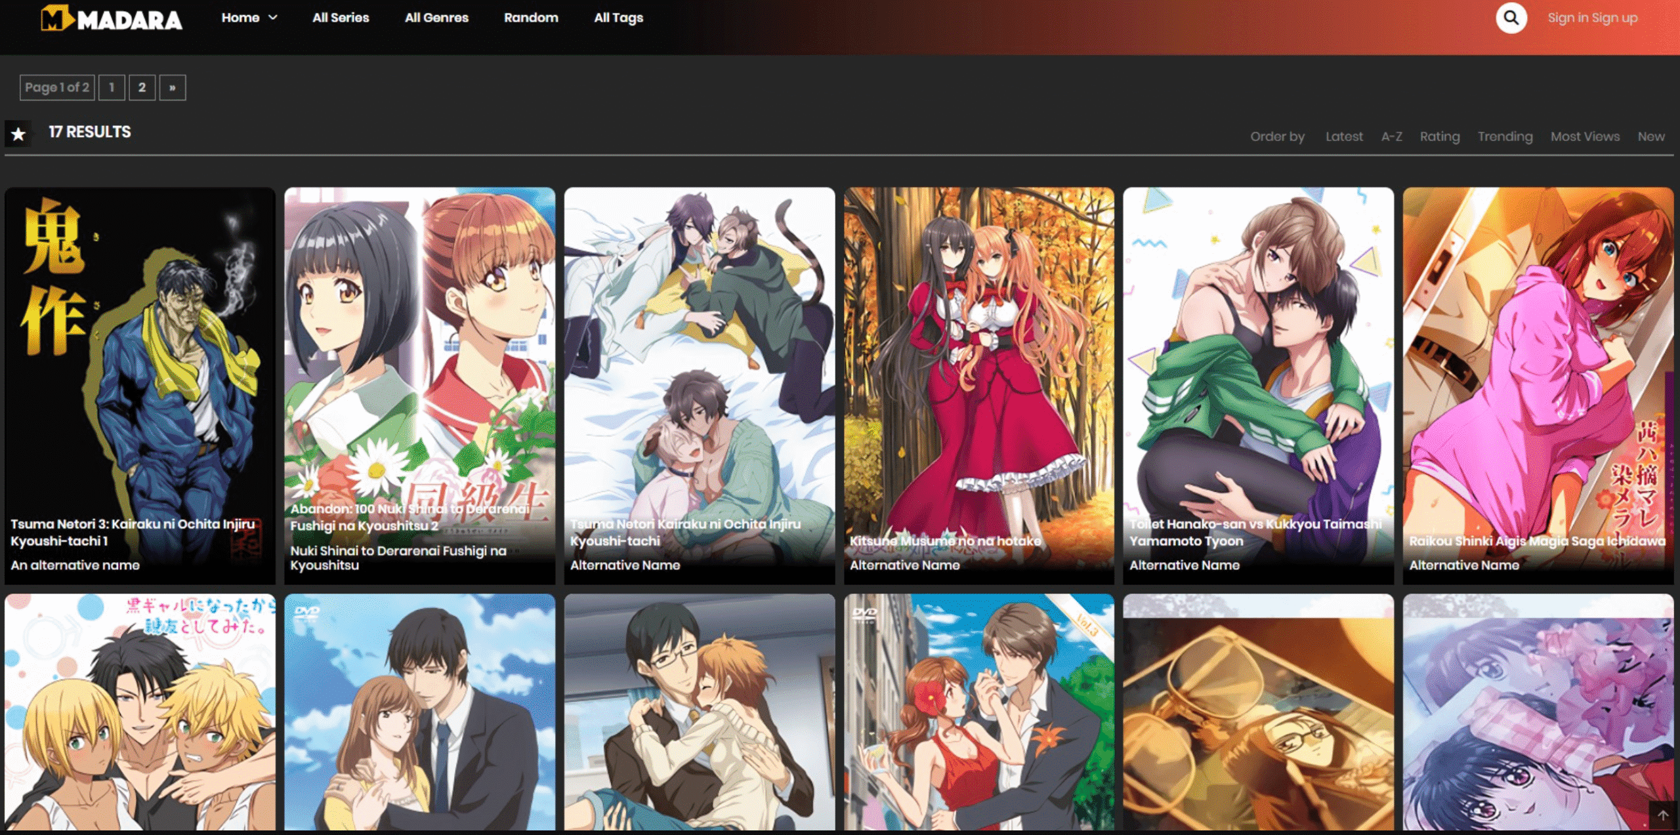Click the Madara logo icon
Viewport: 1680px width, 835px height.
point(56,18)
